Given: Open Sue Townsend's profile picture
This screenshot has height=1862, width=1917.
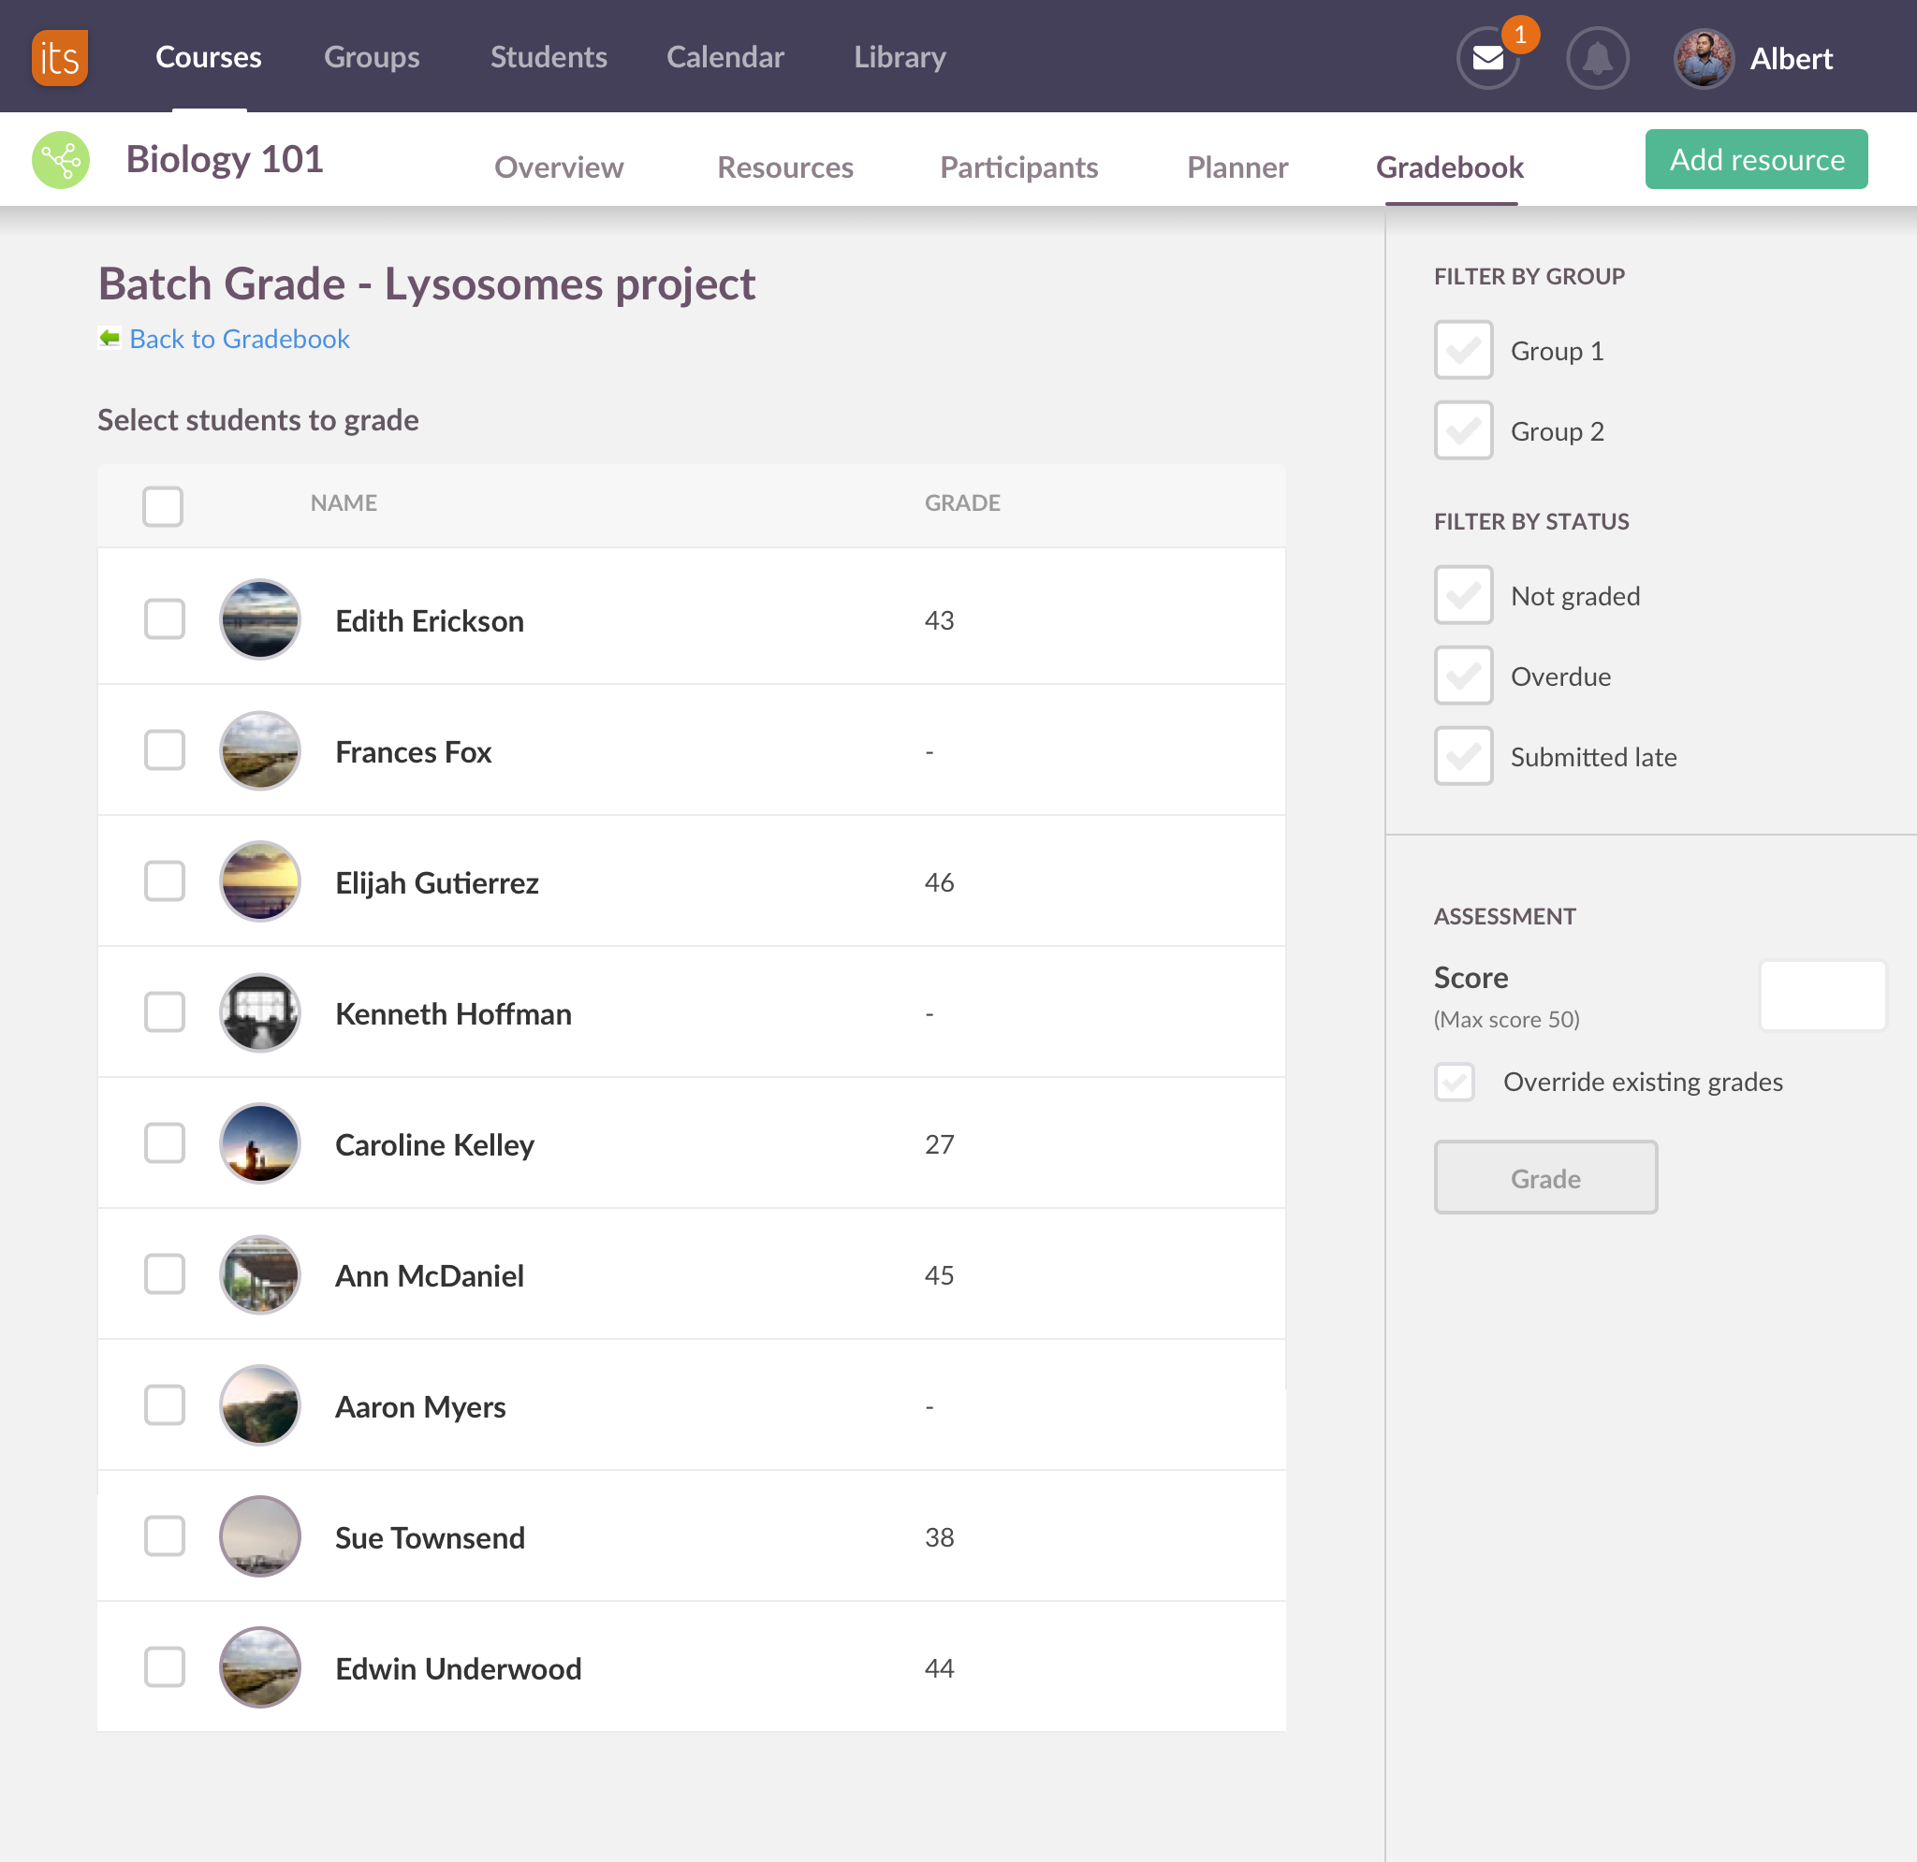Looking at the screenshot, I should [259, 1536].
